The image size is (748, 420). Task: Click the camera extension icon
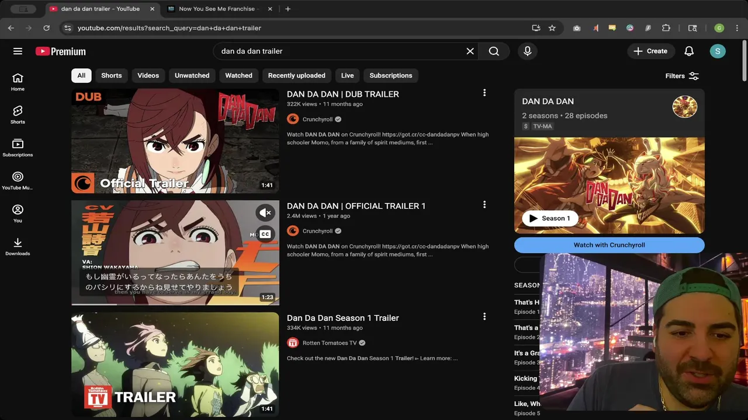tap(577, 28)
